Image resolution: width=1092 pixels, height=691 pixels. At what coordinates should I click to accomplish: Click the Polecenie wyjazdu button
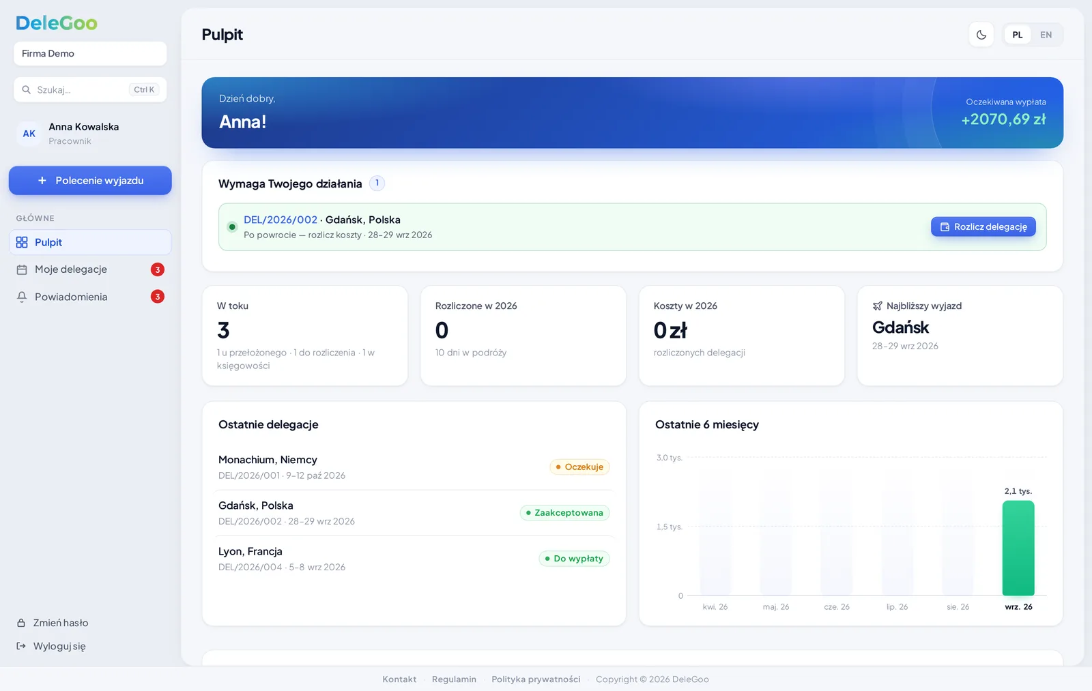[x=90, y=181]
